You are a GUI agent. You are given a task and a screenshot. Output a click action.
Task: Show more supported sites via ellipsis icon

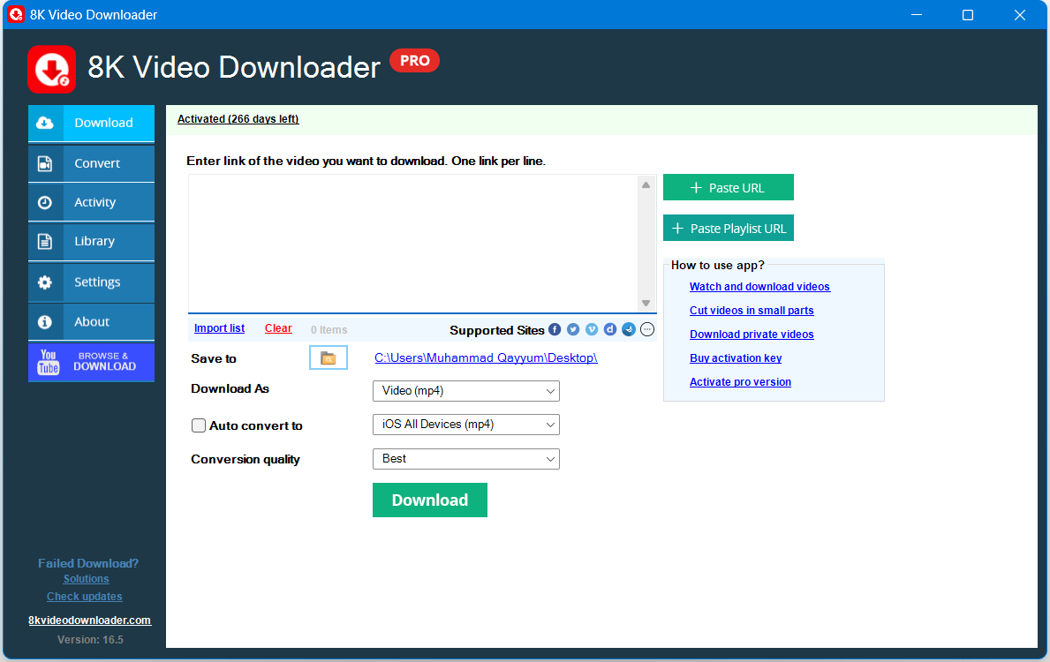(x=647, y=329)
